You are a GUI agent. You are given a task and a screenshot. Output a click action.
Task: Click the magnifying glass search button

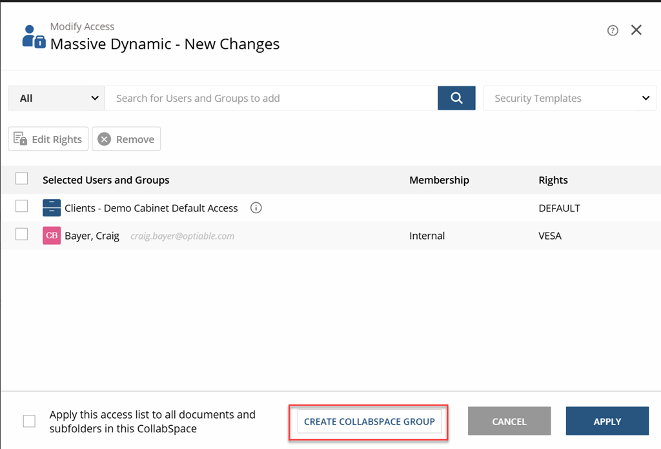tap(456, 98)
